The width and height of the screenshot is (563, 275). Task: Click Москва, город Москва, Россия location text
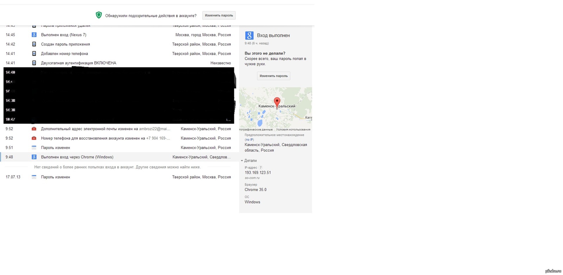[x=203, y=35]
